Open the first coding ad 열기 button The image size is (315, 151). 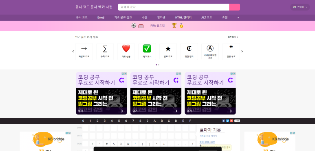click(x=101, y=111)
